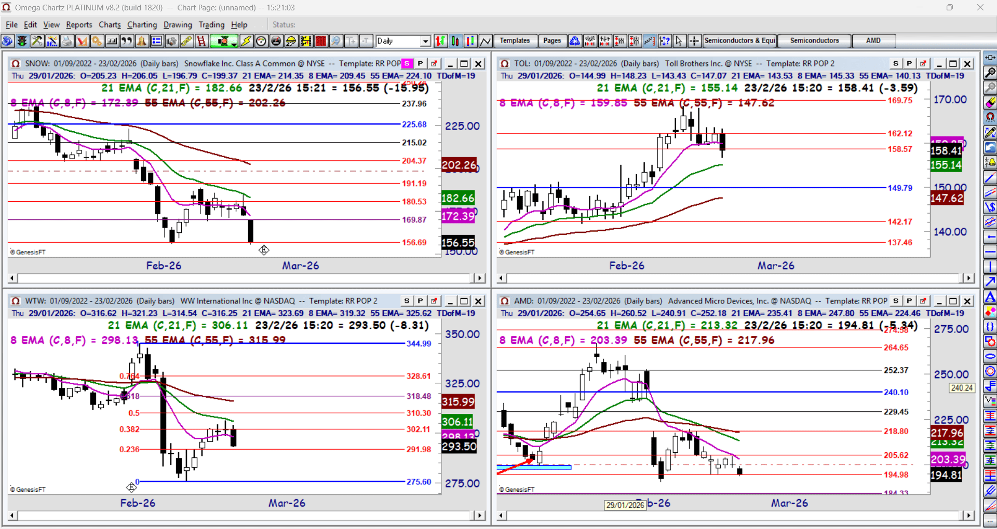This screenshot has height=529, width=997.
Task: Click the hard hat icon
Action: tap(291, 41)
